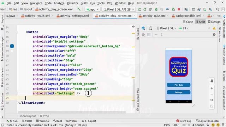The image size is (226, 127).
Task: Click the CRLF line separator status
Action: point(176,125)
